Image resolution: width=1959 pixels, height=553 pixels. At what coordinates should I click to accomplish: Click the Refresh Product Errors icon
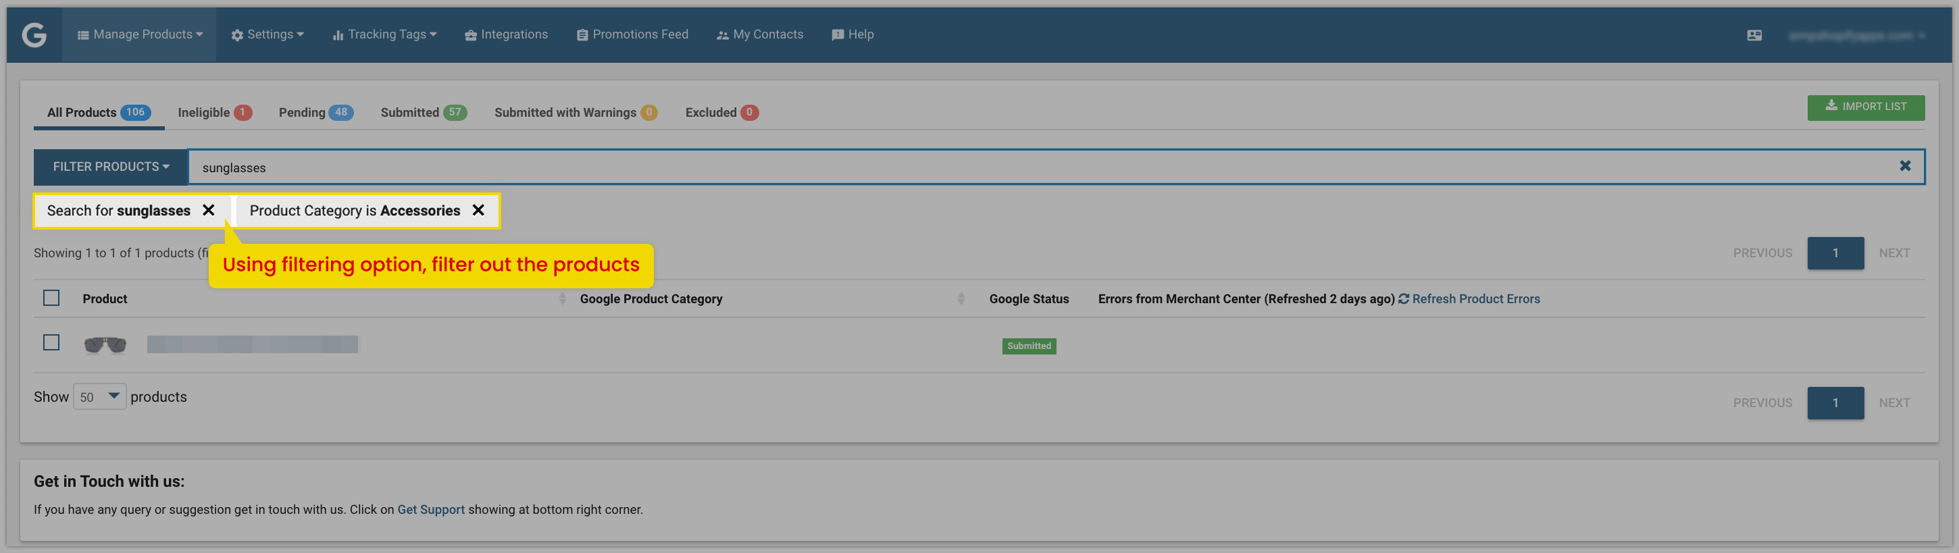pyautogui.click(x=1404, y=299)
